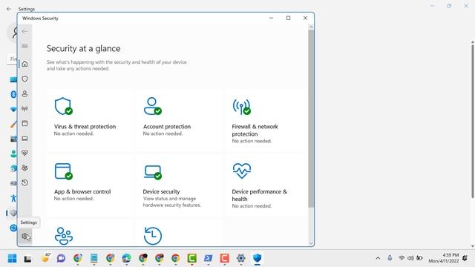Open the Settings gear in Windows Security sidebar
This screenshot has width=475, height=267.
(x=24, y=237)
